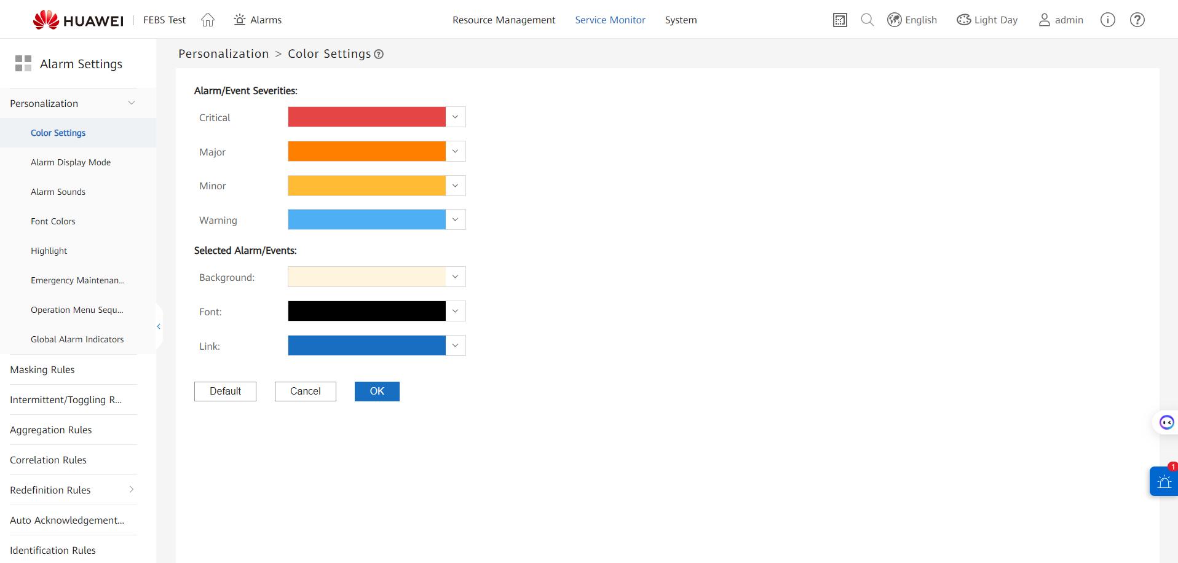1178x563 pixels.
Task: Open the Resource Management menu
Action: click(x=504, y=20)
